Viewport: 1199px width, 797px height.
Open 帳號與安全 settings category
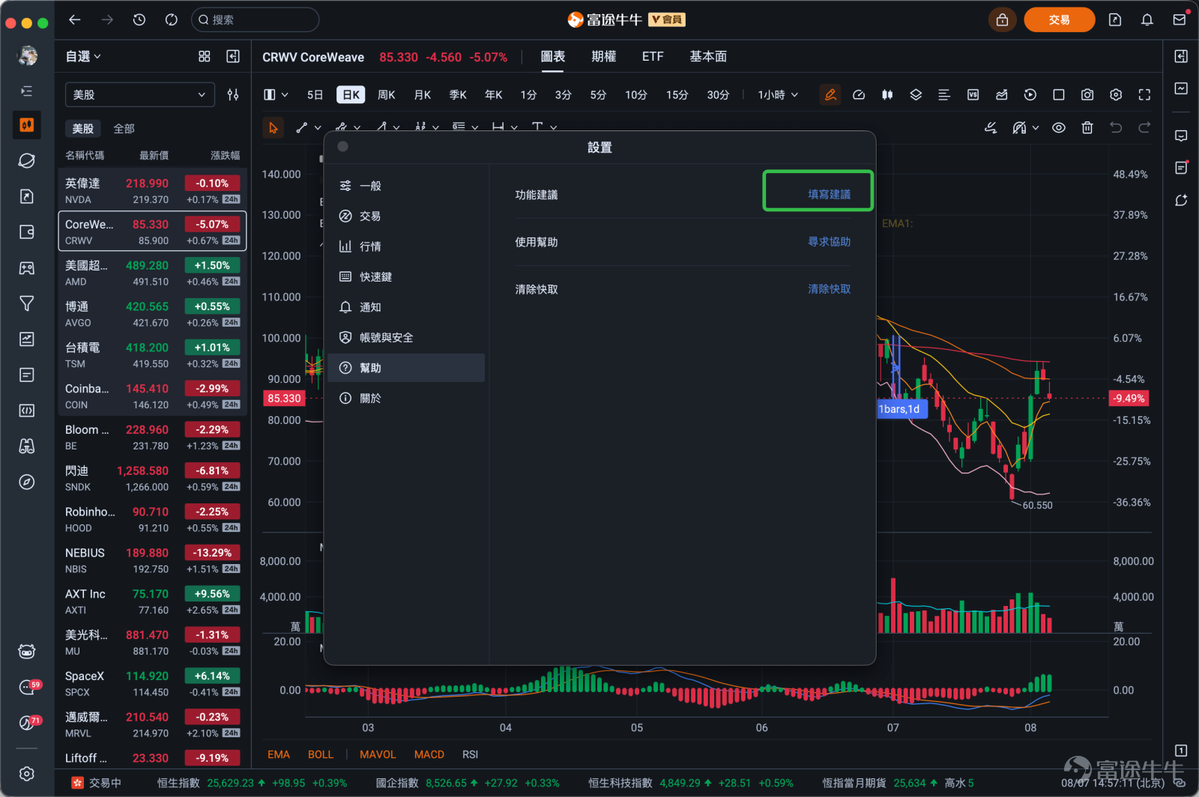pos(406,337)
